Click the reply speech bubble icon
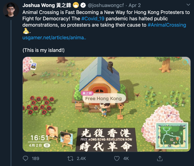This screenshot has height=166, width=194. (x=25, y=158)
